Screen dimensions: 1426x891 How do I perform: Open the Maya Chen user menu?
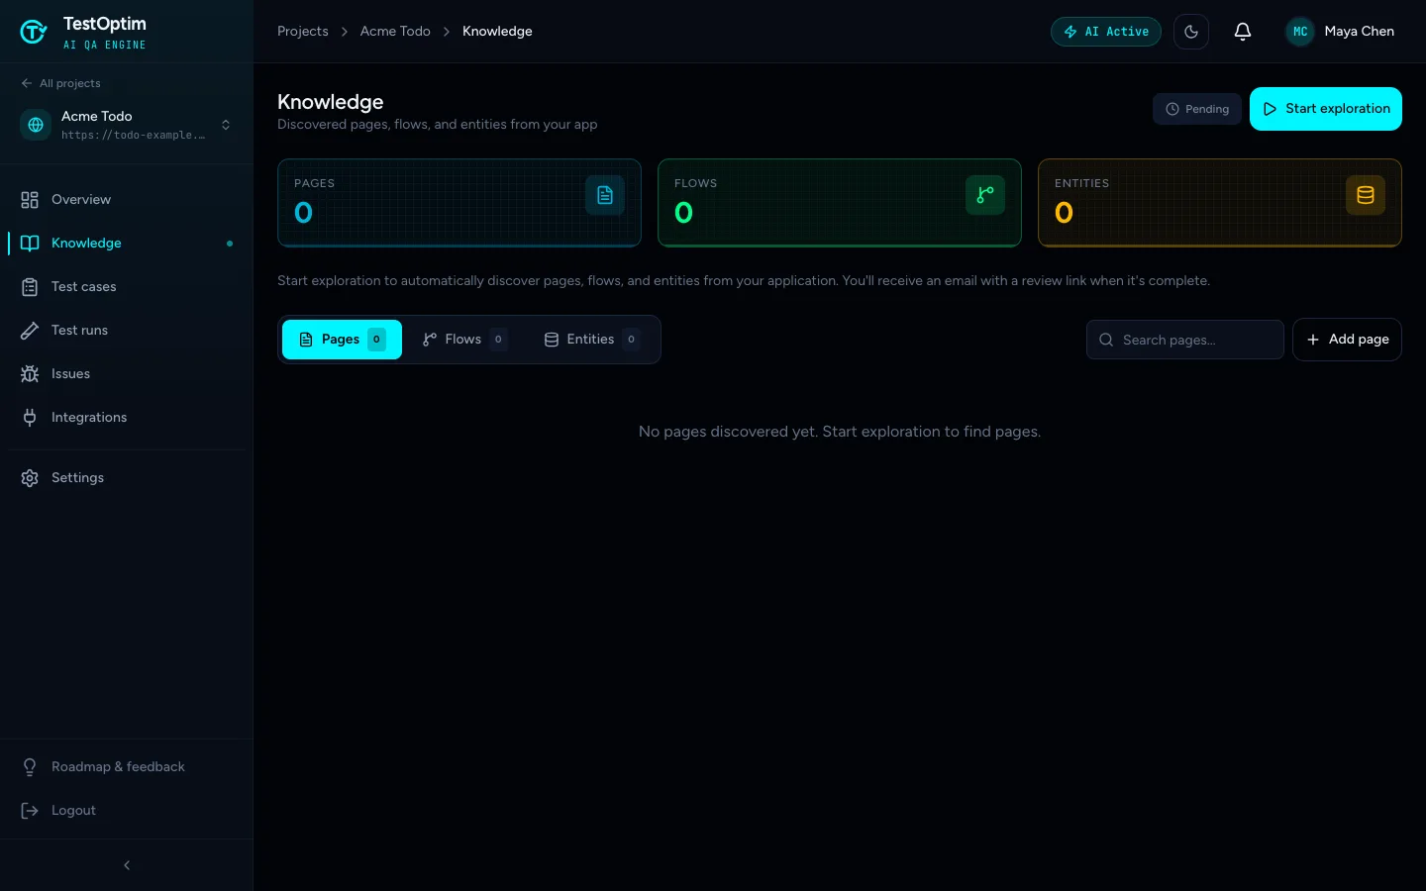(1340, 32)
